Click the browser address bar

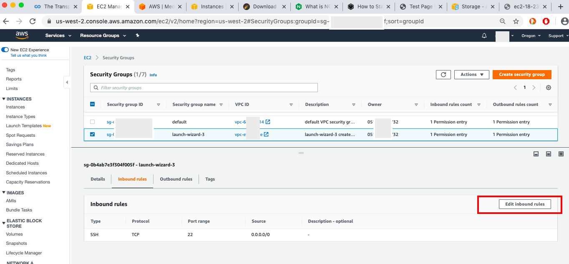(271, 21)
